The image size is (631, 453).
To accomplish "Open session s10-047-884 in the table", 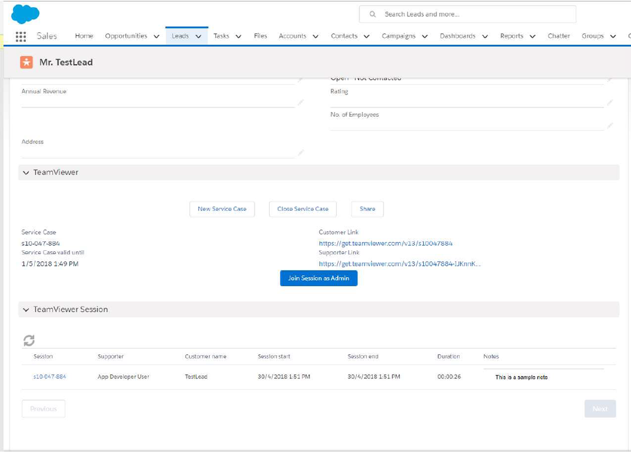I will click(49, 377).
